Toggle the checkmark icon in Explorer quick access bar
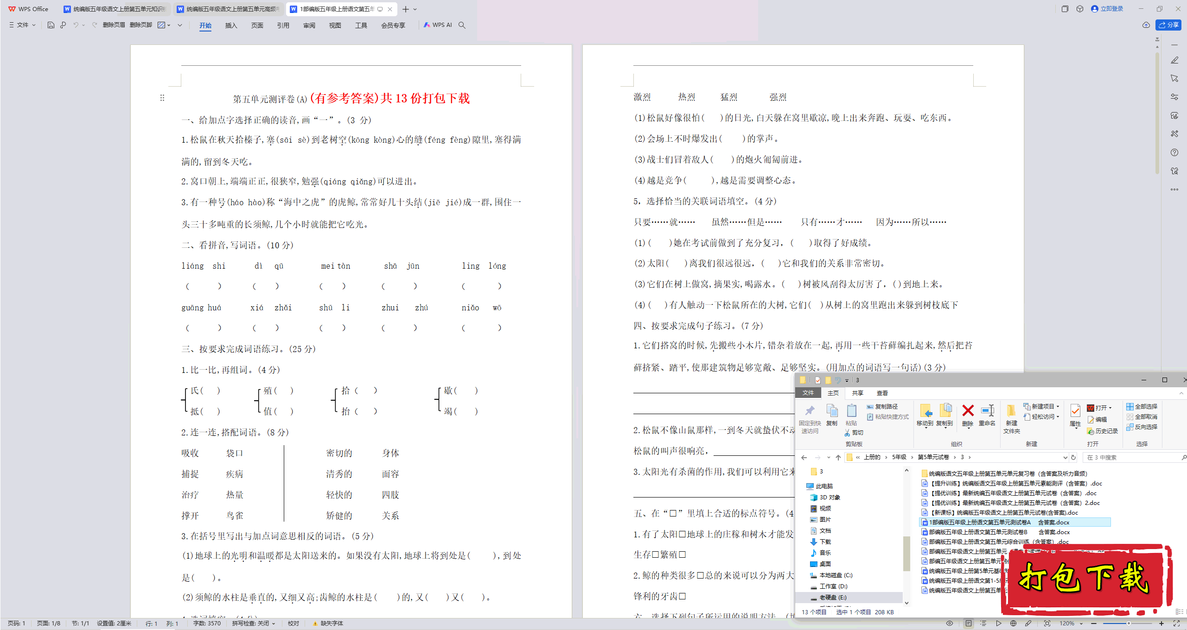The width and height of the screenshot is (1187, 630). [818, 380]
